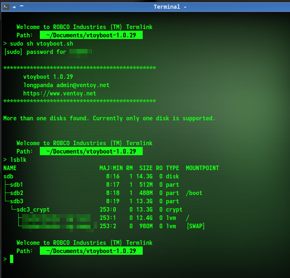Image resolution: width=290 pixels, height=278 pixels.
Task: Click the "13.3G" size in sdb3 row
Action: point(144,201)
